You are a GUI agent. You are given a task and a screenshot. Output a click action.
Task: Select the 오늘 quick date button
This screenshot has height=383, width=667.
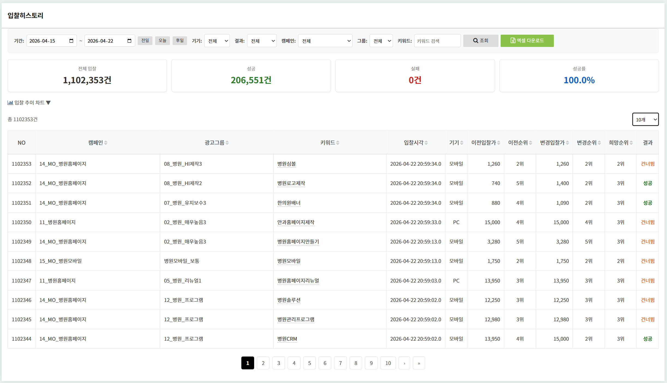tap(163, 41)
